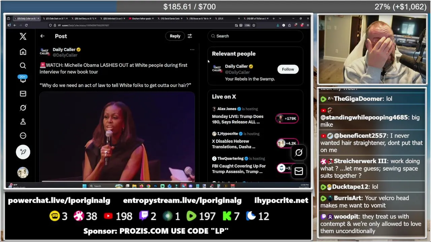This screenshot has width=431, height=242.
Task: Open Daily Caller avatar in Relevant people
Action: pos(217,69)
